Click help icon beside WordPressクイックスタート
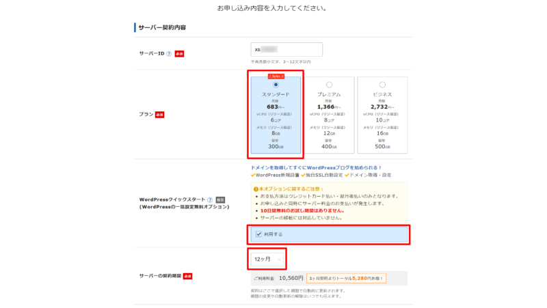This screenshot has height=308, width=547. (x=210, y=199)
